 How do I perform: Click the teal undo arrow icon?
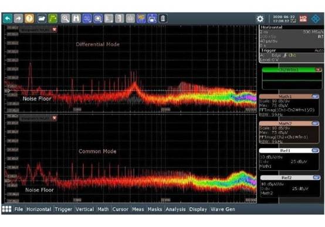[8, 19]
